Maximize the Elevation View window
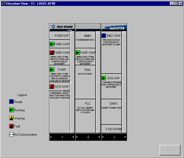The width and height of the screenshot is (184, 158). tap(176, 4)
